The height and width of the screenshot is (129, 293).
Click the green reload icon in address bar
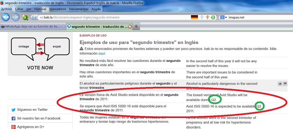tap(213, 17)
